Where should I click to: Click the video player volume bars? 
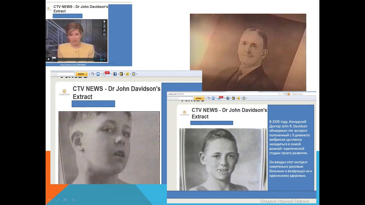101,59
